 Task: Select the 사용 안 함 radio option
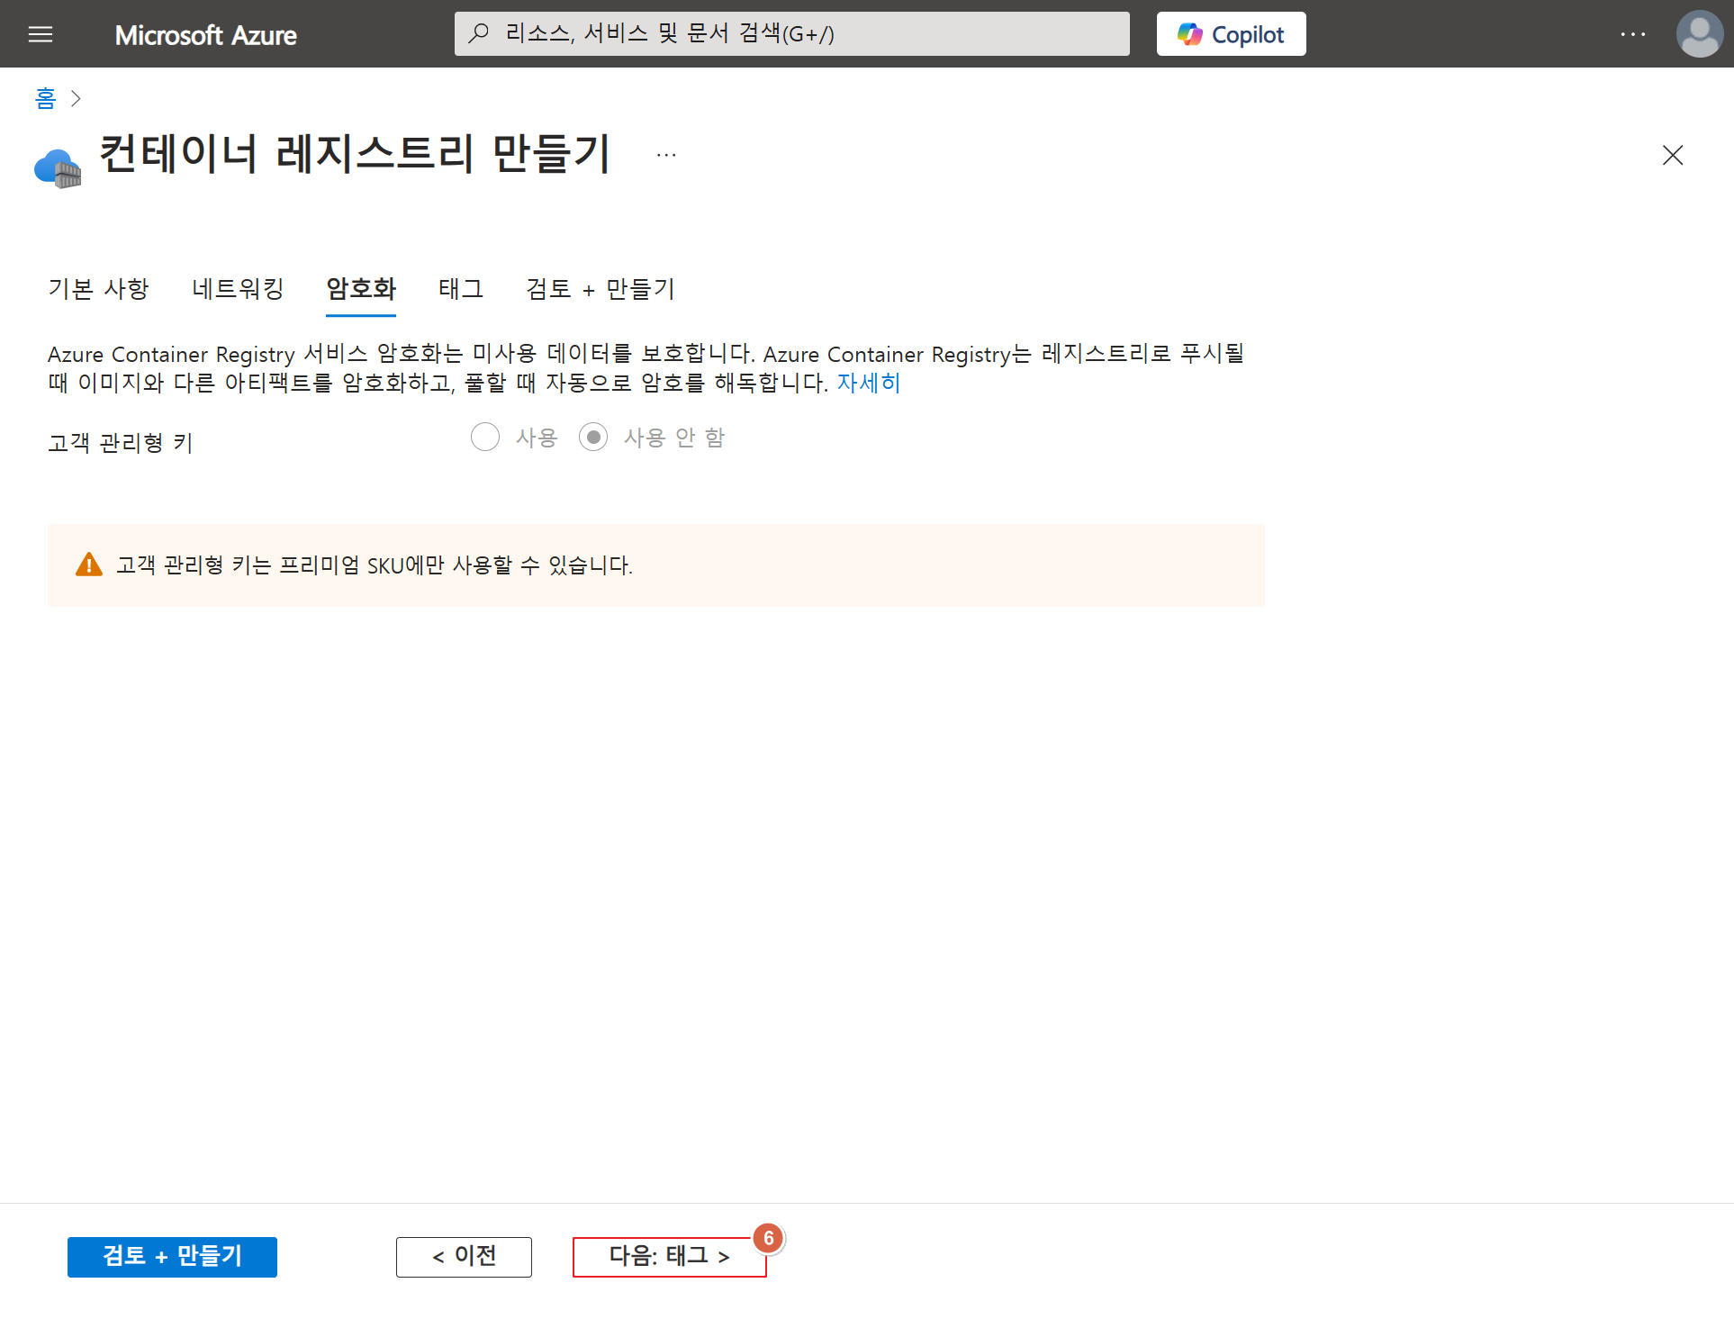(593, 437)
